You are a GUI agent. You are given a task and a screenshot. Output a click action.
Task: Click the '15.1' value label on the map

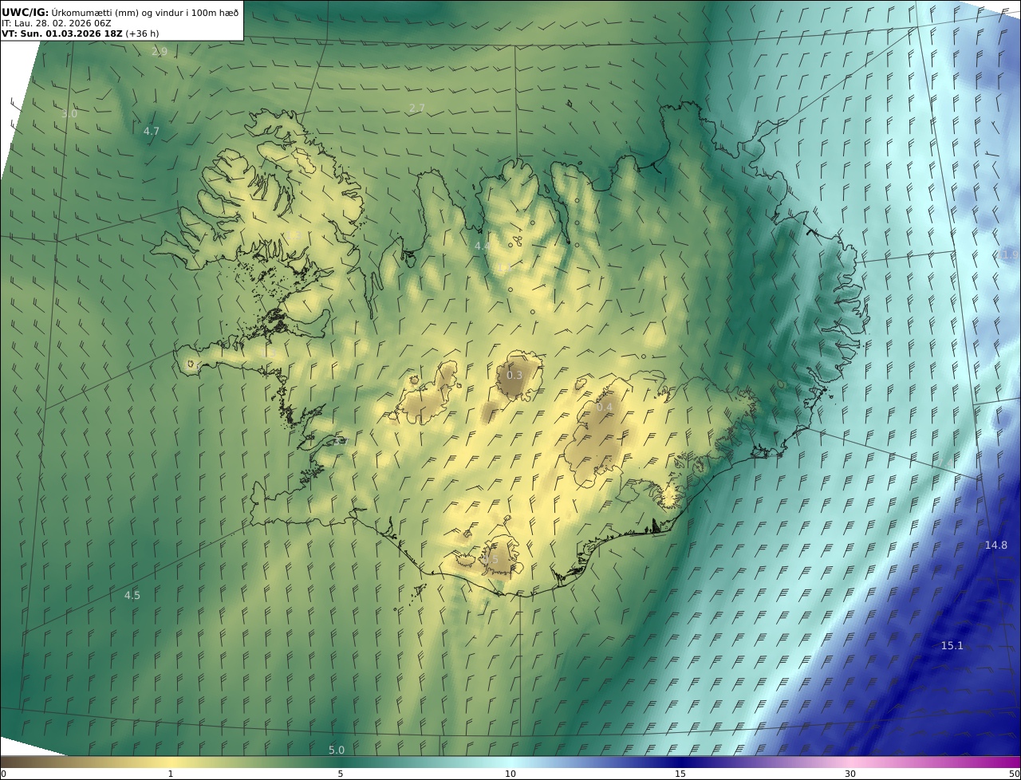coord(952,645)
